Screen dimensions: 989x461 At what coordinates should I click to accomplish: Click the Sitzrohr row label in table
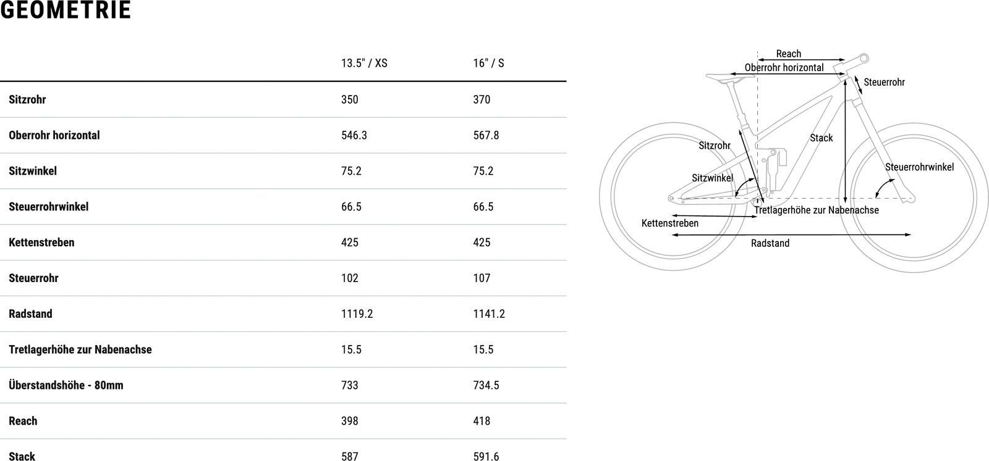coord(27,99)
